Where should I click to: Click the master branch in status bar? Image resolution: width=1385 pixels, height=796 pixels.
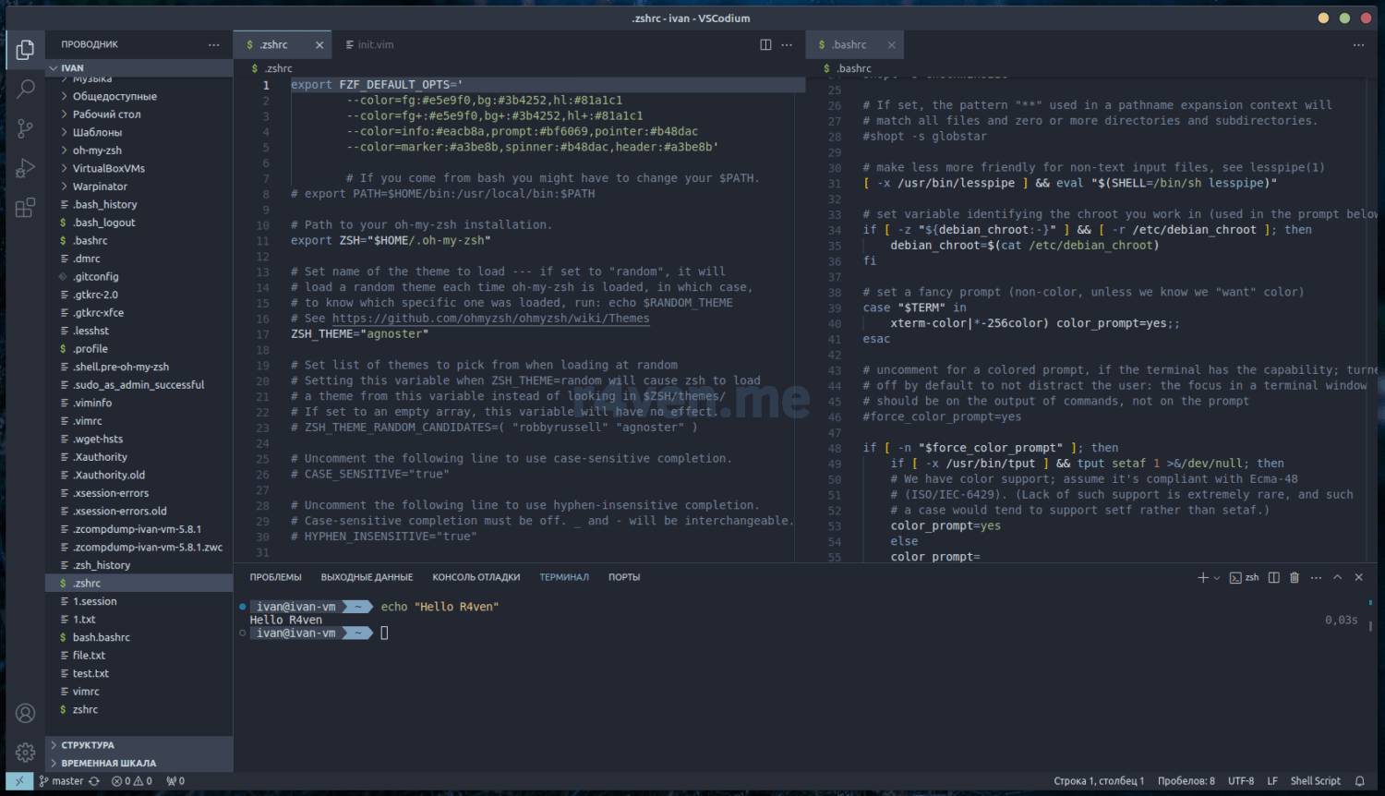tap(66, 781)
